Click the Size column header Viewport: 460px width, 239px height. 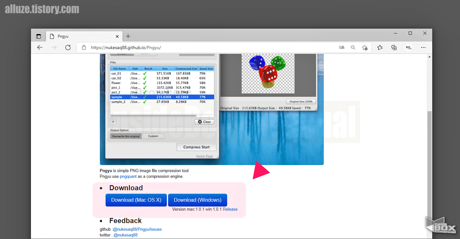point(165,69)
